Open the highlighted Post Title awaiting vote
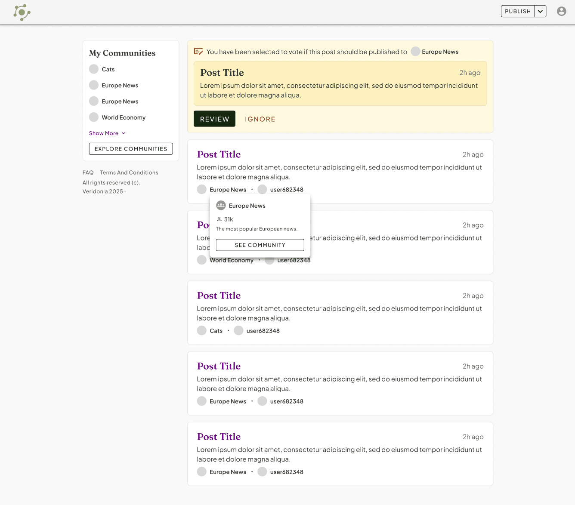 [222, 73]
